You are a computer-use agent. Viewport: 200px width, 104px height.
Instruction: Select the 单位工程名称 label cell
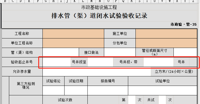(22, 43)
